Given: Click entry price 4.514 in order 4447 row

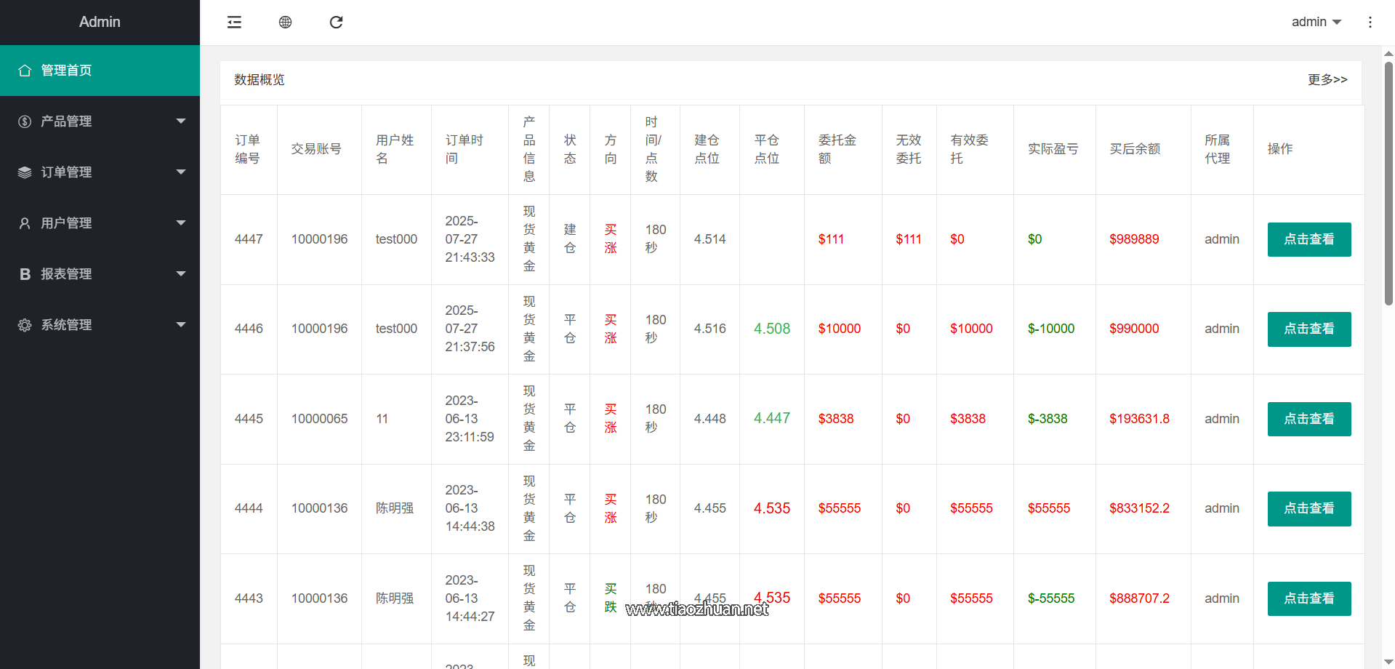Looking at the screenshot, I should tap(709, 239).
